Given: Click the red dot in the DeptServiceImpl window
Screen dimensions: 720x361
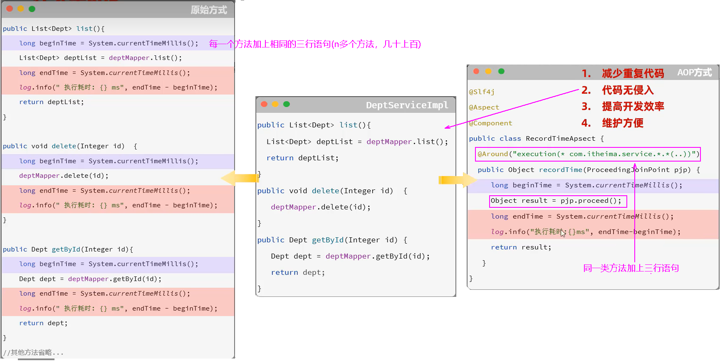Looking at the screenshot, I should tap(264, 104).
